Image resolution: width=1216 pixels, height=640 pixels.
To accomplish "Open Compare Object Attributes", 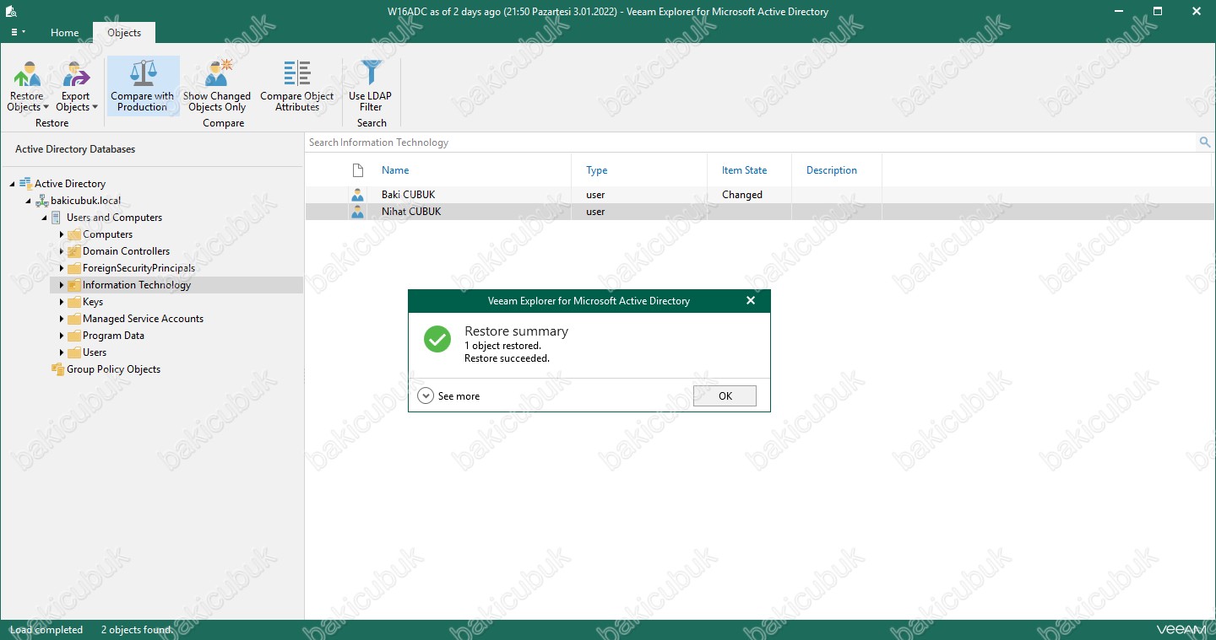I will (x=297, y=86).
